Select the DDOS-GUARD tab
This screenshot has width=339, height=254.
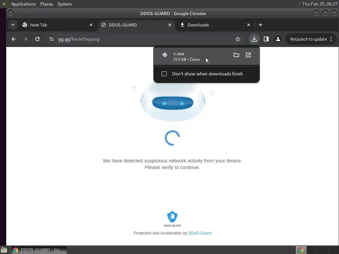(137, 25)
